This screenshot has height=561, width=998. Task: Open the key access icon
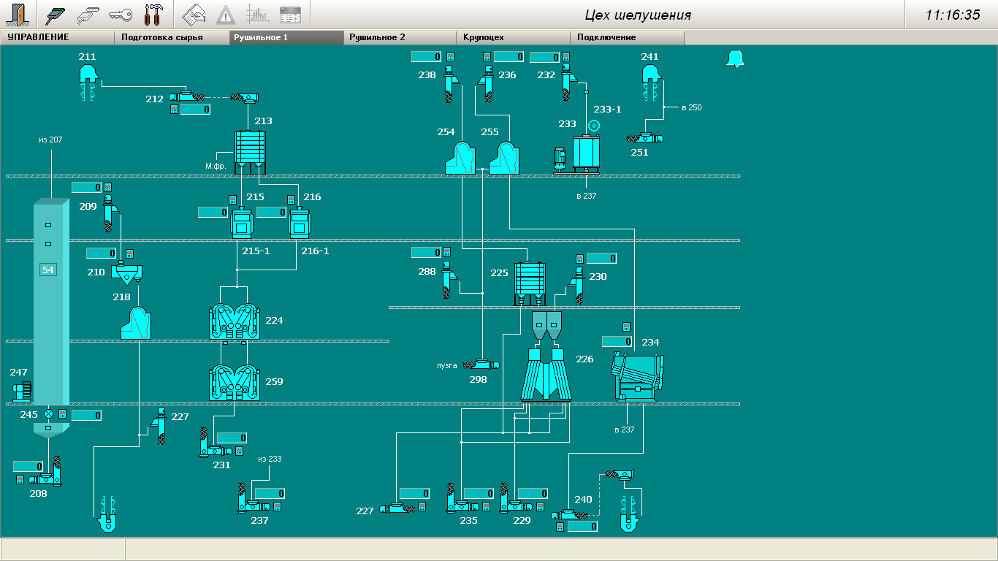120,14
